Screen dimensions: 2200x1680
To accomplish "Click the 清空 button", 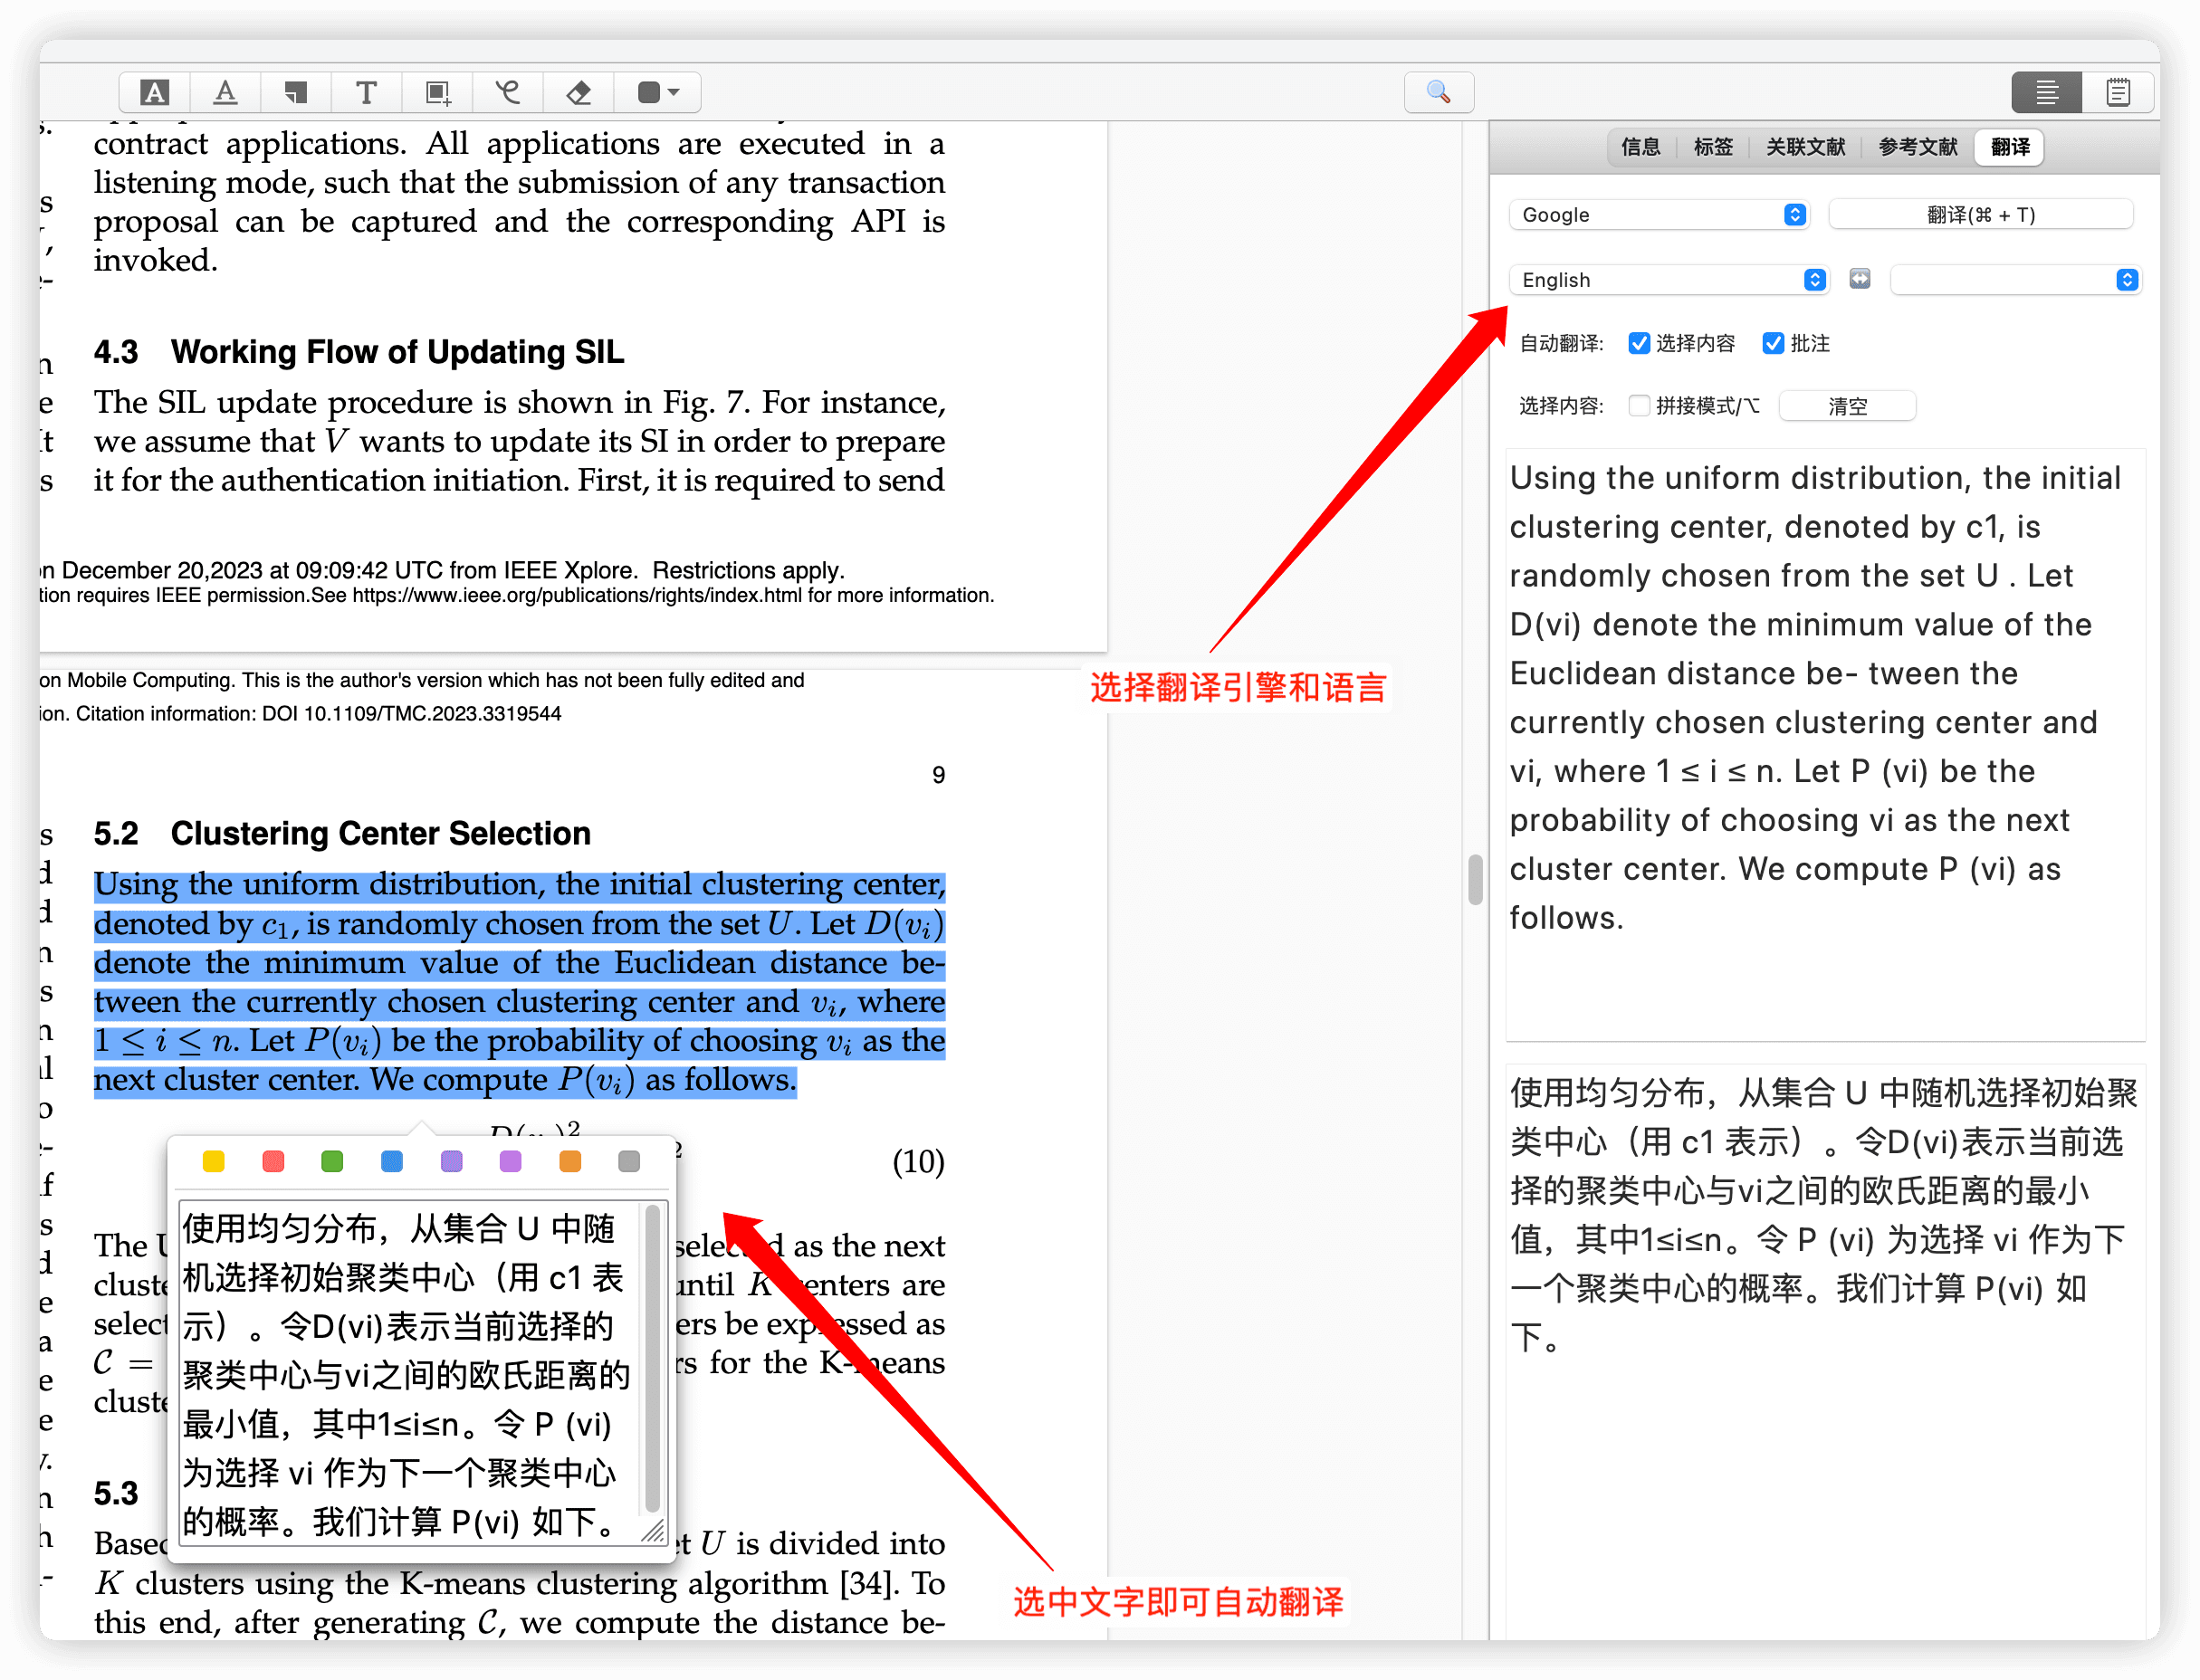I will [1847, 406].
